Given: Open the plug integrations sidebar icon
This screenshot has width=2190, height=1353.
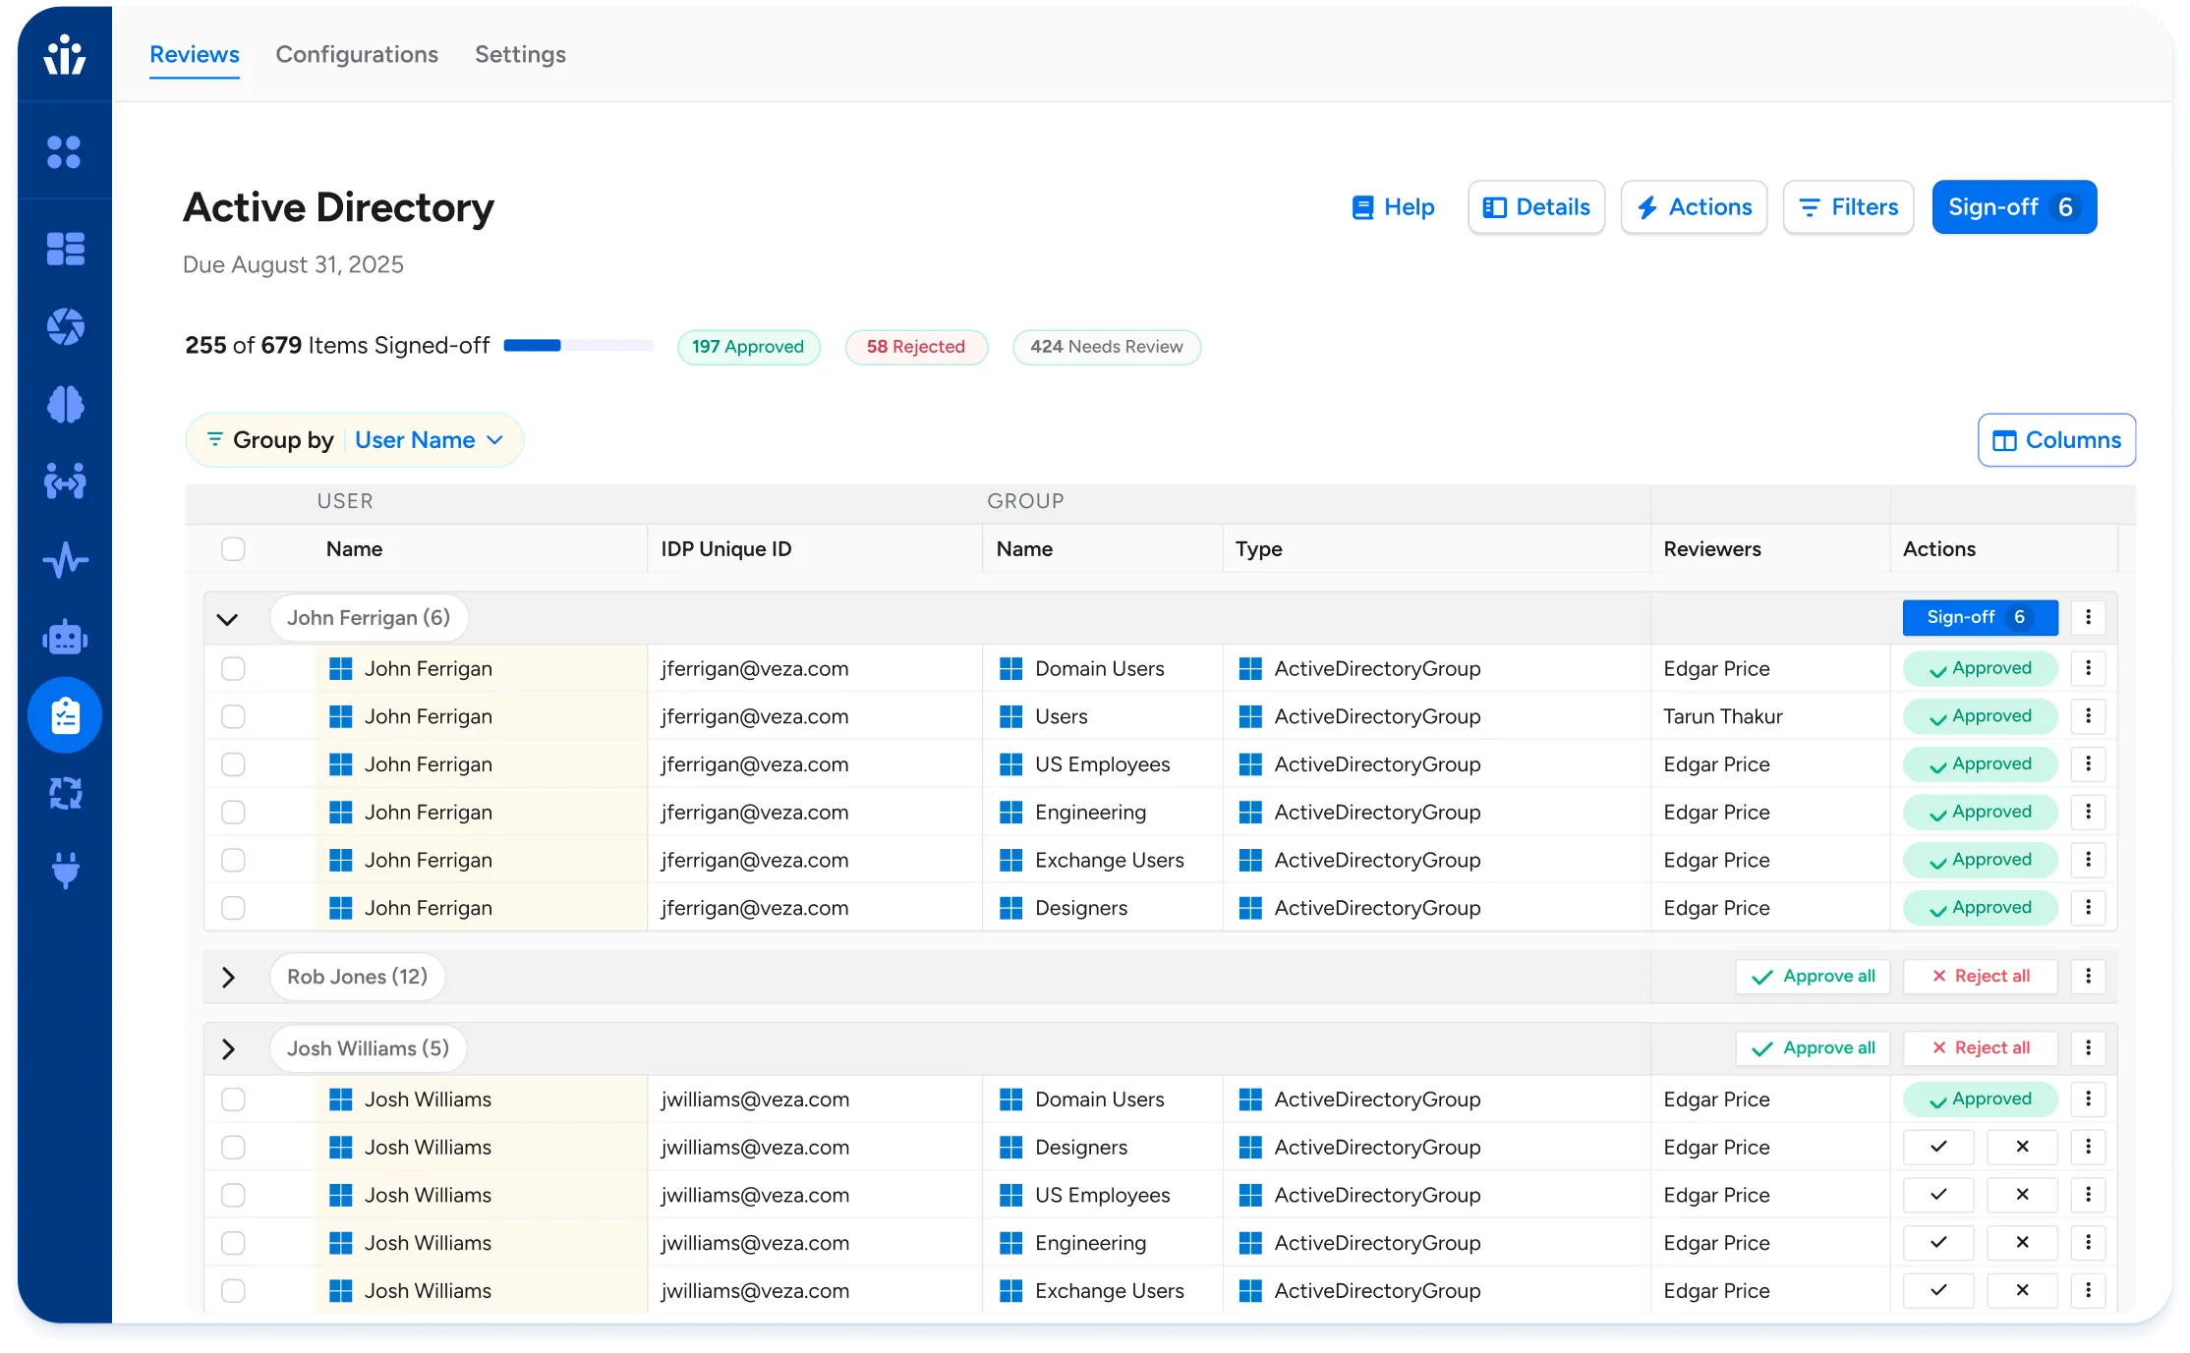Looking at the screenshot, I should point(65,870).
